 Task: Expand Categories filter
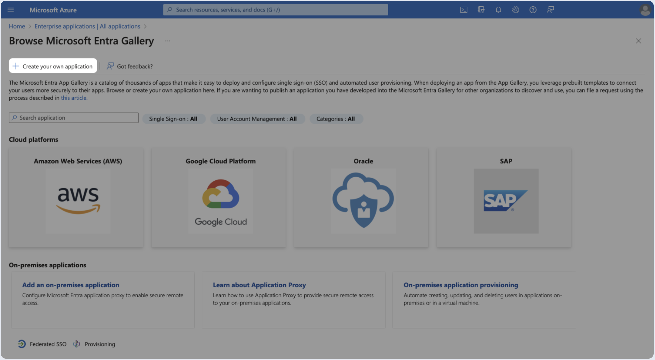(x=335, y=119)
